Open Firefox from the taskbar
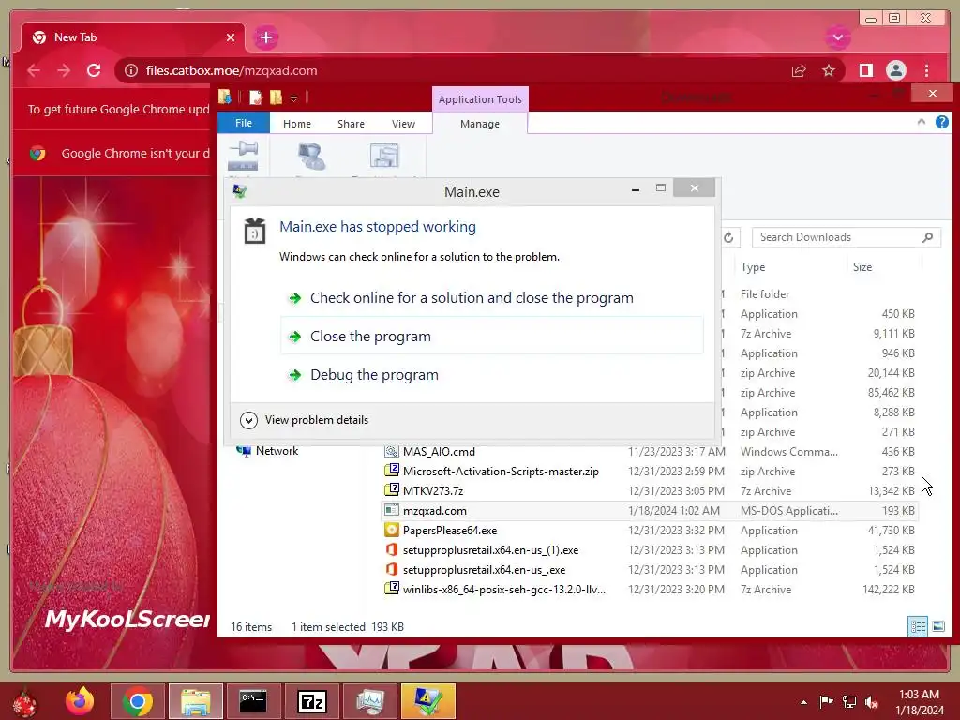The width and height of the screenshot is (960, 720). pyautogui.click(x=80, y=701)
